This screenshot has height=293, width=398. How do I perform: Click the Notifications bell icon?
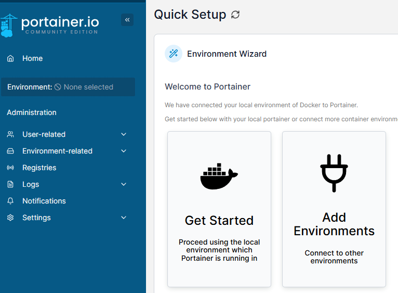click(x=10, y=201)
